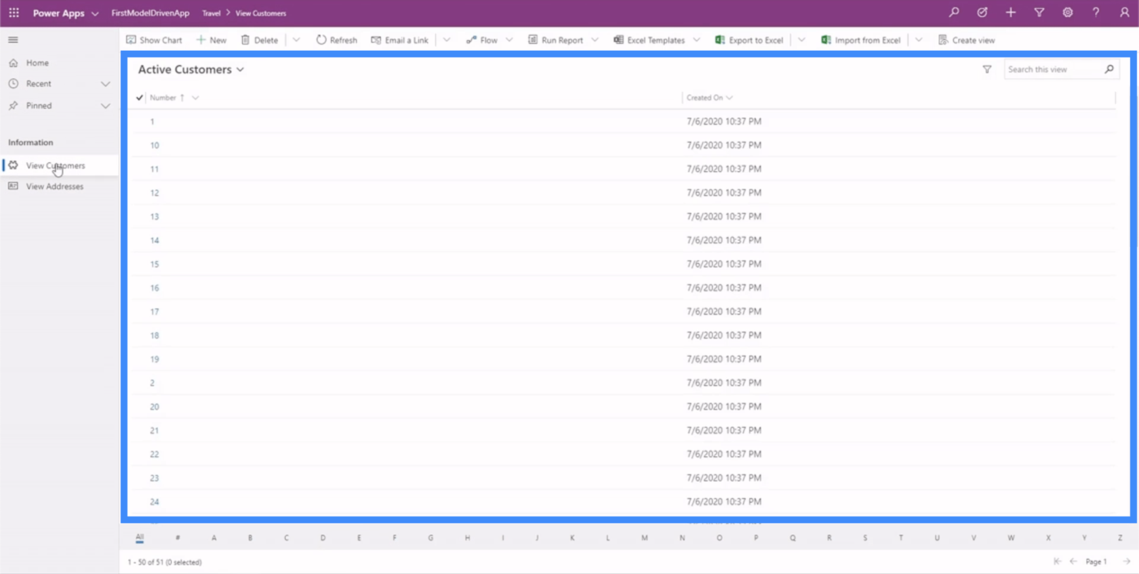The image size is (1139, 574).
Task: Click Created On date for record 15
Action: pyautogui.click(x=723, y=264)
